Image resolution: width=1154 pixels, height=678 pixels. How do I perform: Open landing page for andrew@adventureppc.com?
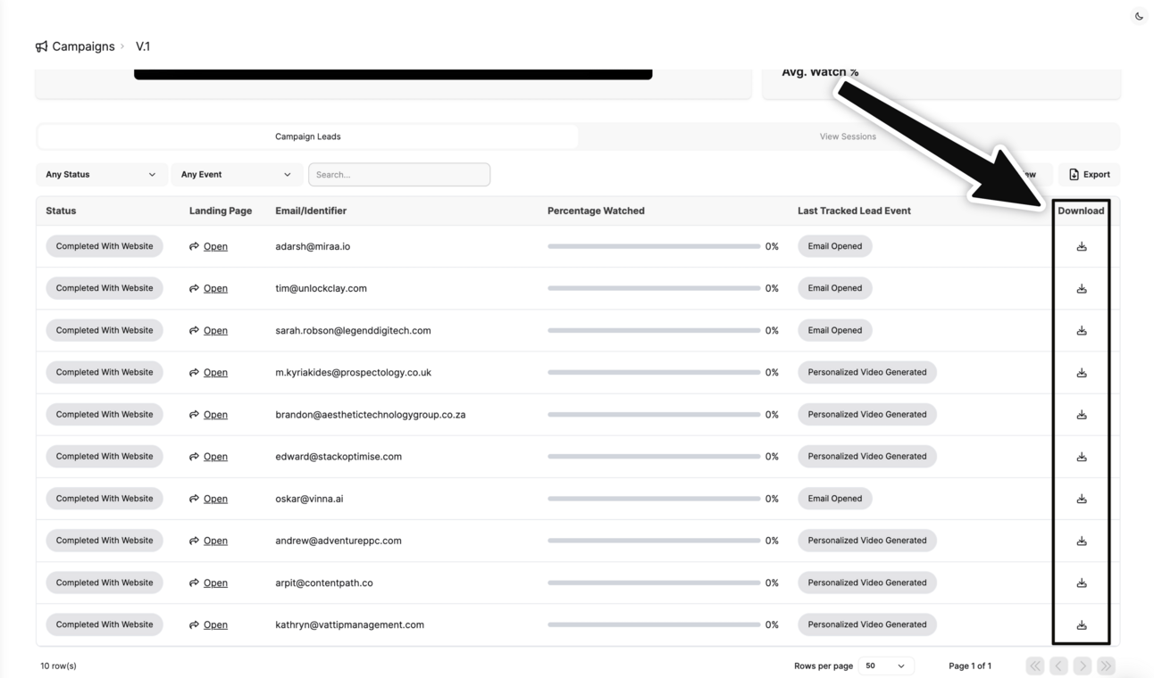click(x=208, y=541)
